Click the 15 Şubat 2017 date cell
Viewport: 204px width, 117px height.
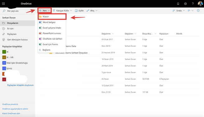[107, 86]
